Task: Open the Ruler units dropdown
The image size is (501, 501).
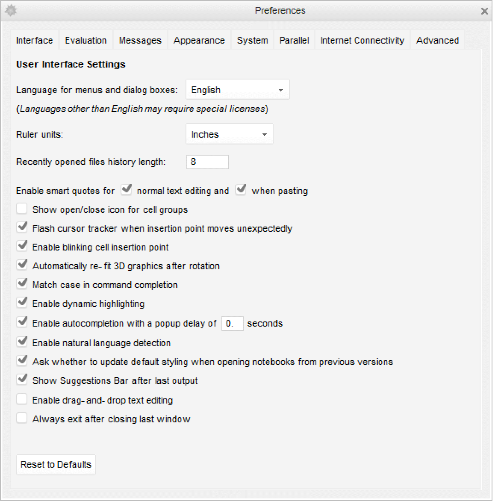Action: tap(229, 134)
